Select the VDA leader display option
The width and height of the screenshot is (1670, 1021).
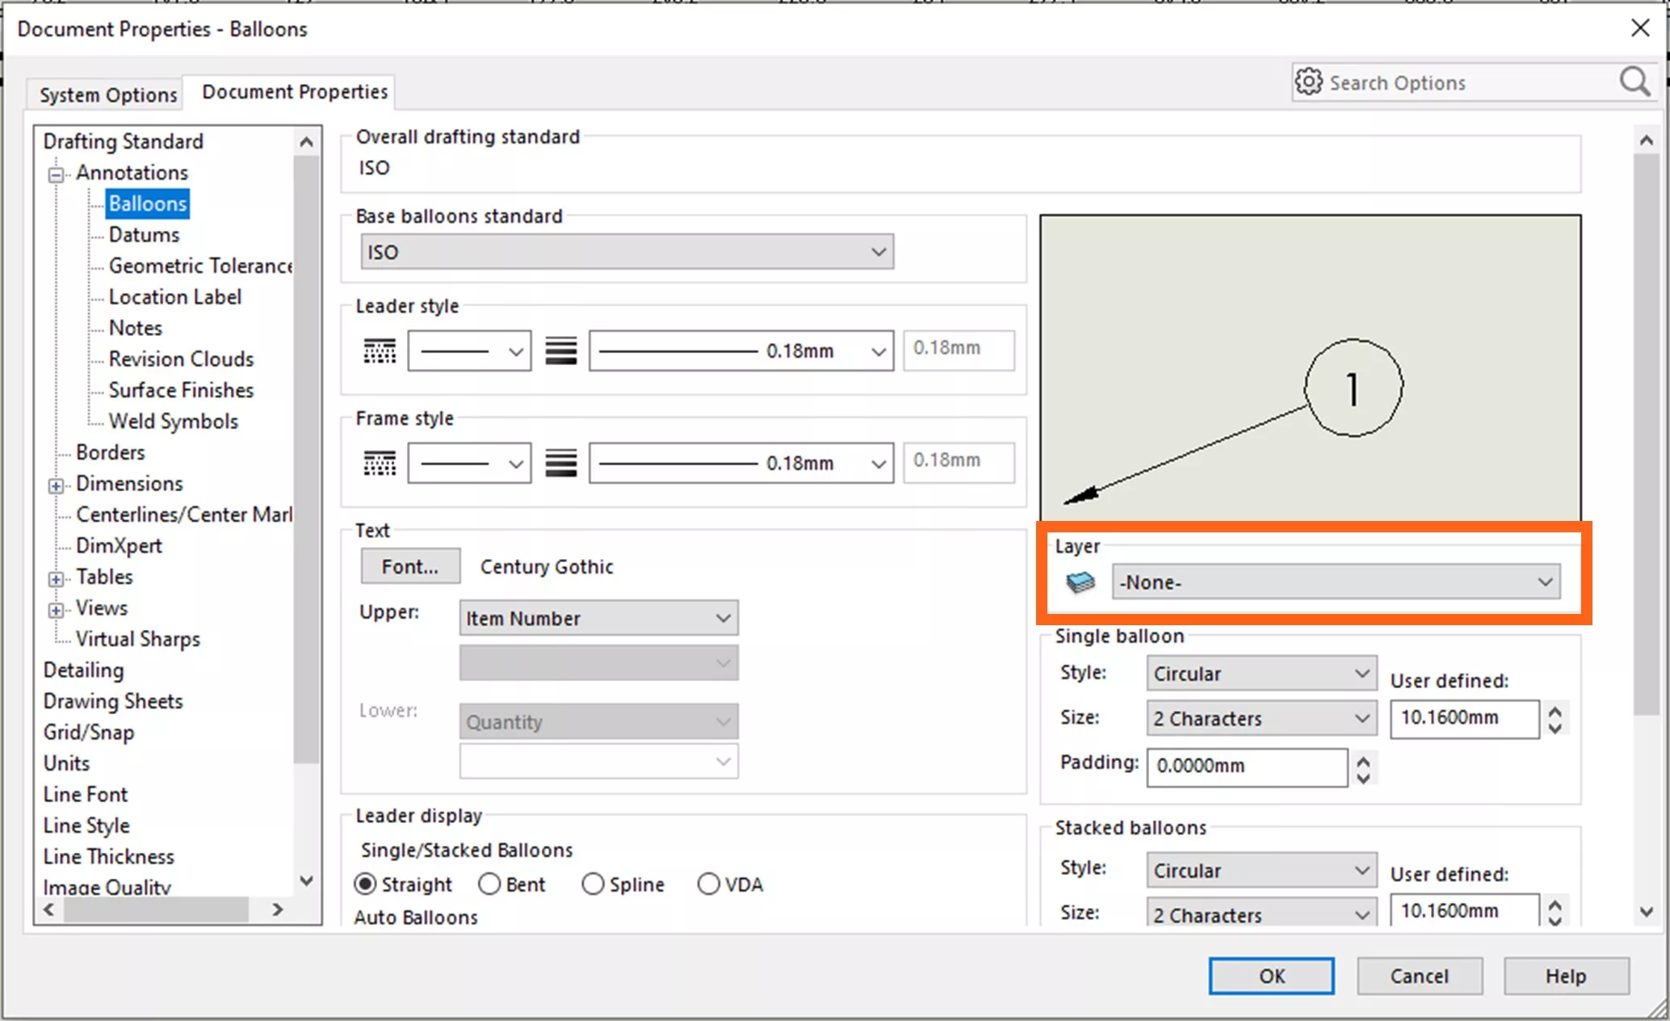pos(708,884)
